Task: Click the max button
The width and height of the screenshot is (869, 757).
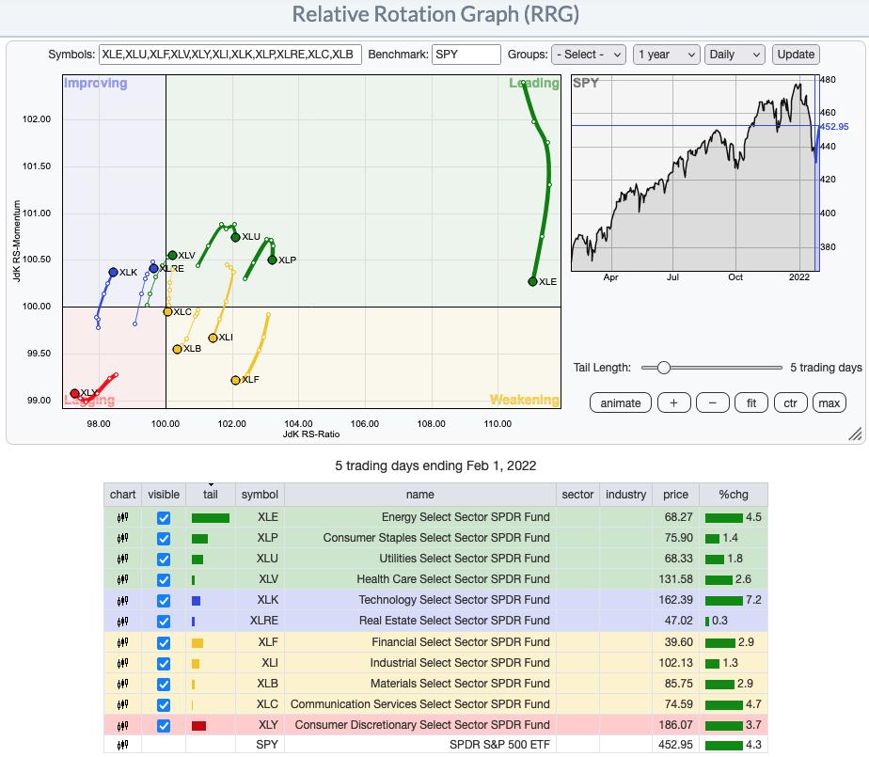Action: [829, 402]
